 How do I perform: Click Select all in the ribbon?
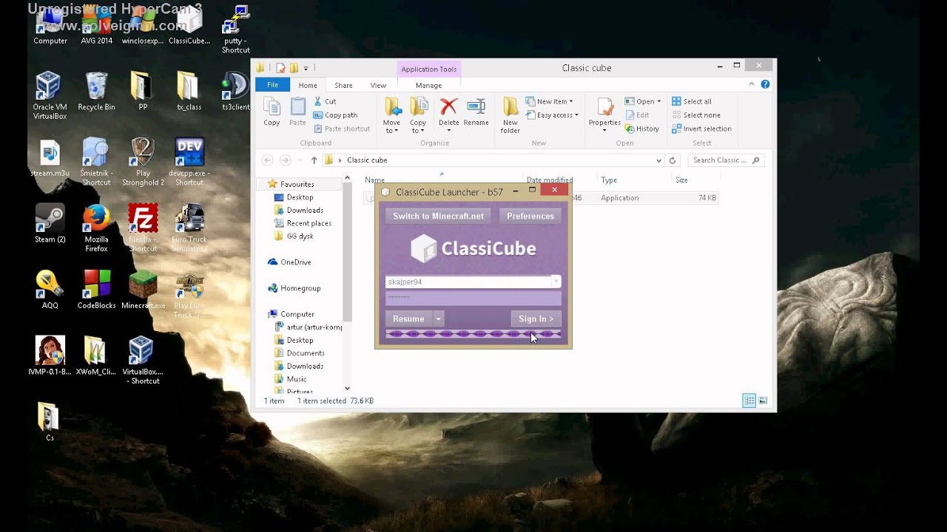coord(691,101)
